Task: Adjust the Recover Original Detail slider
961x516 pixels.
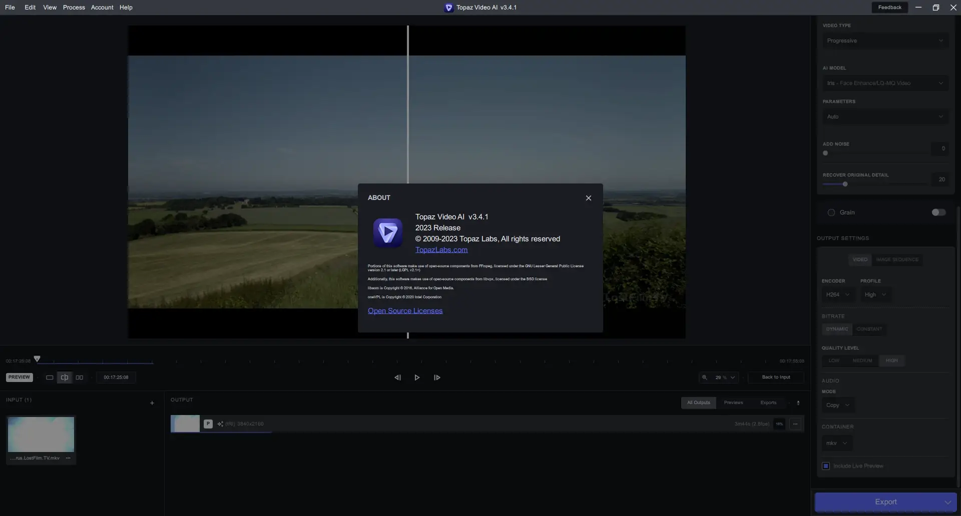Action: (845, 184)
